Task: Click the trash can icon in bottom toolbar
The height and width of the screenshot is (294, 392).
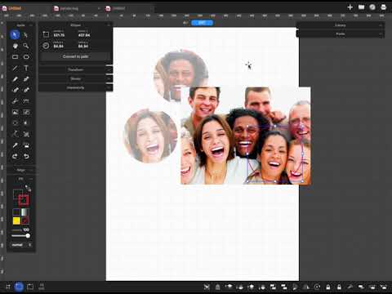Action: click(x=217, y=287)
